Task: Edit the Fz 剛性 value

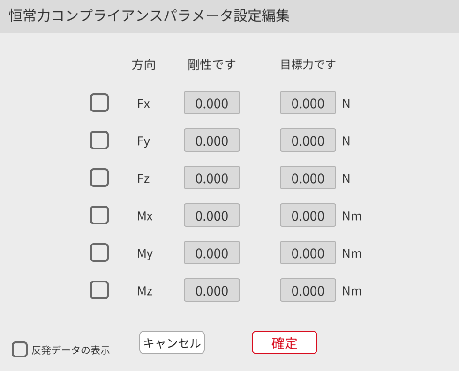Action: 212,178
